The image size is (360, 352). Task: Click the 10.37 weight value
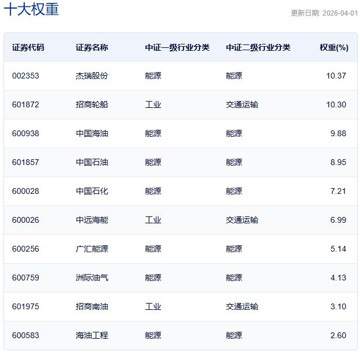(336, 76)
